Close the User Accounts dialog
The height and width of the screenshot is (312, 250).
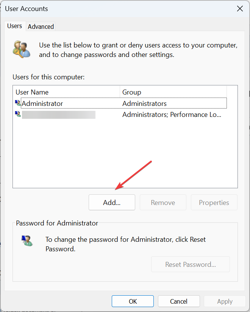click(239, 8)
